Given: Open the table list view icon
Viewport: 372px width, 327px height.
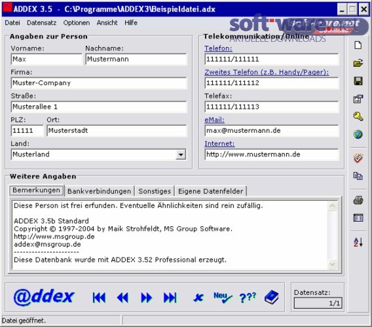Looking at the screenshot, I should point(358,218).
